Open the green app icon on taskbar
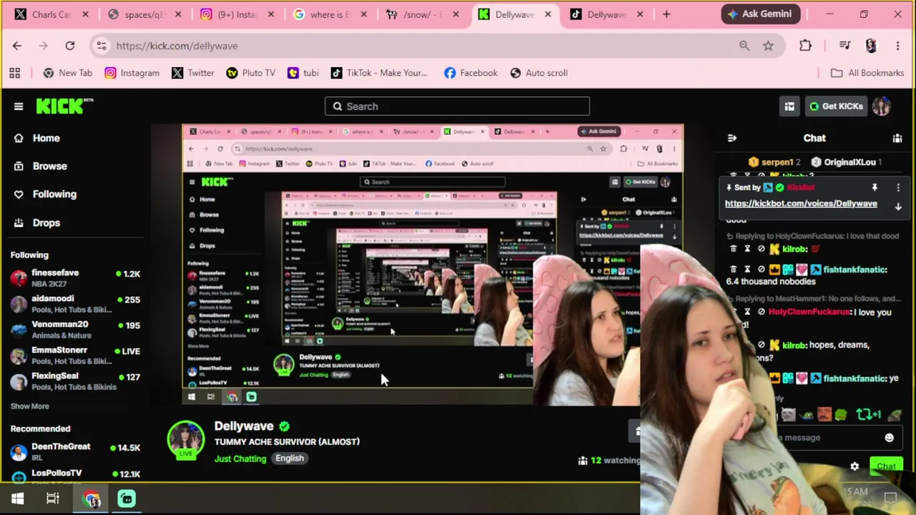The width and height of the screenshot is (916, 515). coord(127,499)
